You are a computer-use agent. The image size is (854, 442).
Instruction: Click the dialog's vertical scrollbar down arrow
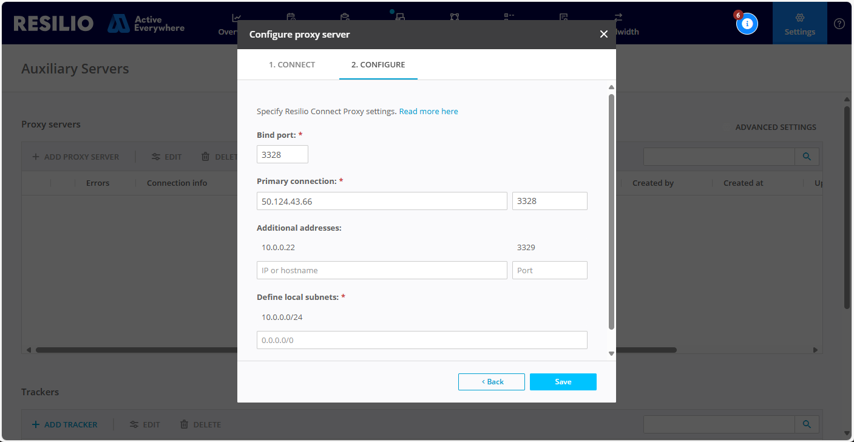coord(611,353)
